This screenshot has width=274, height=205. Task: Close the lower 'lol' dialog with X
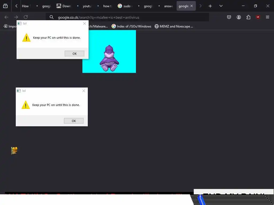tap(84, 91)
